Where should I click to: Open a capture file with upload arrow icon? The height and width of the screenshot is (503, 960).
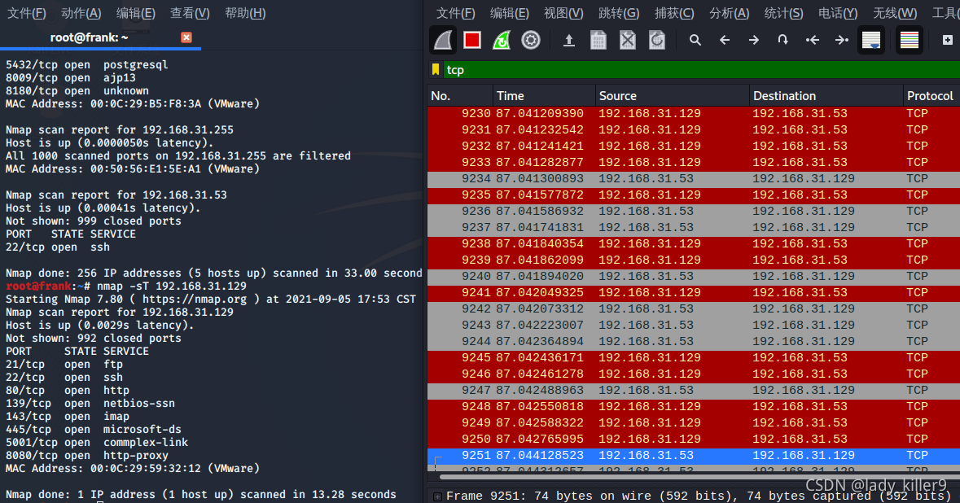[569, 41]
